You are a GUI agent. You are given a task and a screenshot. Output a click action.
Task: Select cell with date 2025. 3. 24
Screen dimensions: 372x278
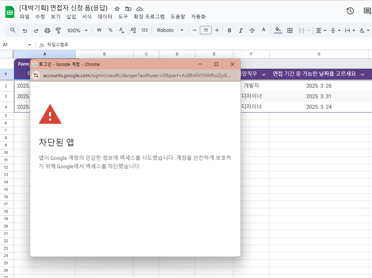[x=319, y=107]
